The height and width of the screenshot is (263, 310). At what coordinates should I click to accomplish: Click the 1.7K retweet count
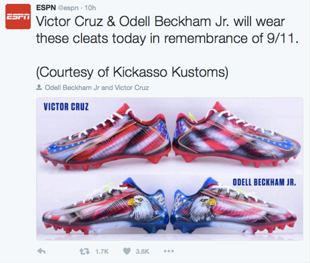click(102, 252)
